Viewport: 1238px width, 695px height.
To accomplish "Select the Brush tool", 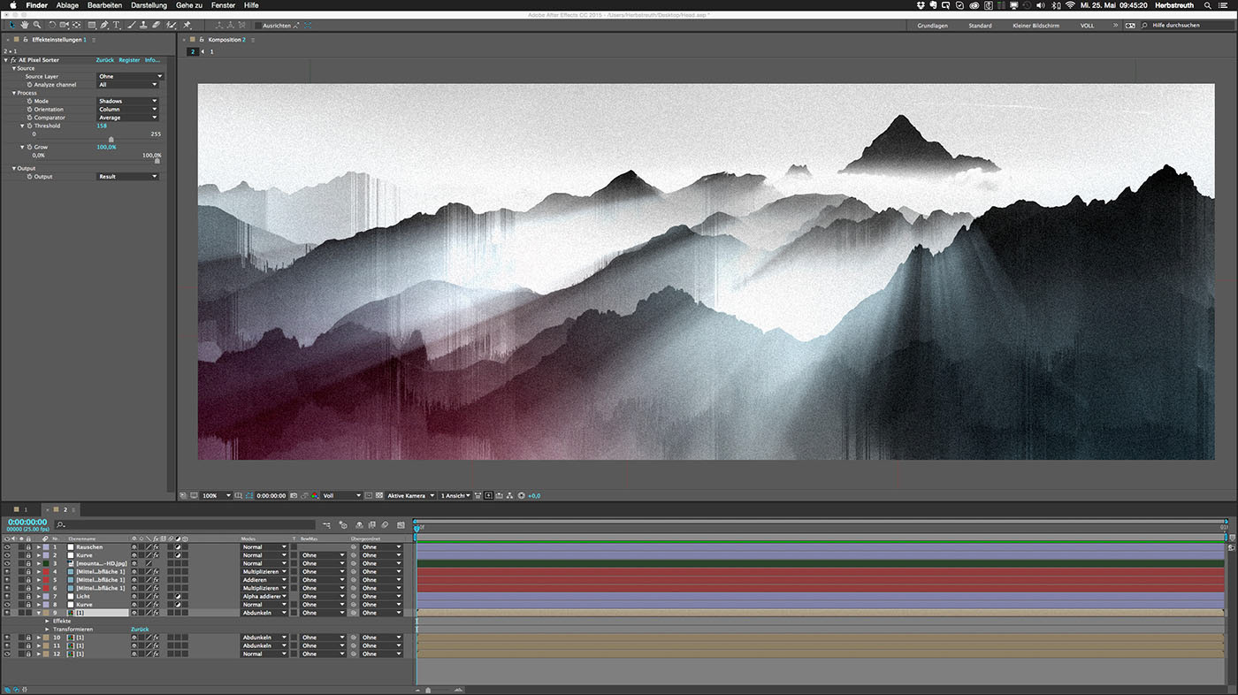I will click(132, 26).
